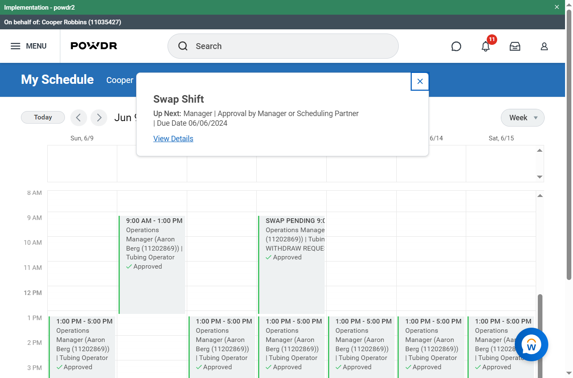Click all-day area scroll down arrow
The width and height of the screenshot is (573, 378).
tap(540, 177)
